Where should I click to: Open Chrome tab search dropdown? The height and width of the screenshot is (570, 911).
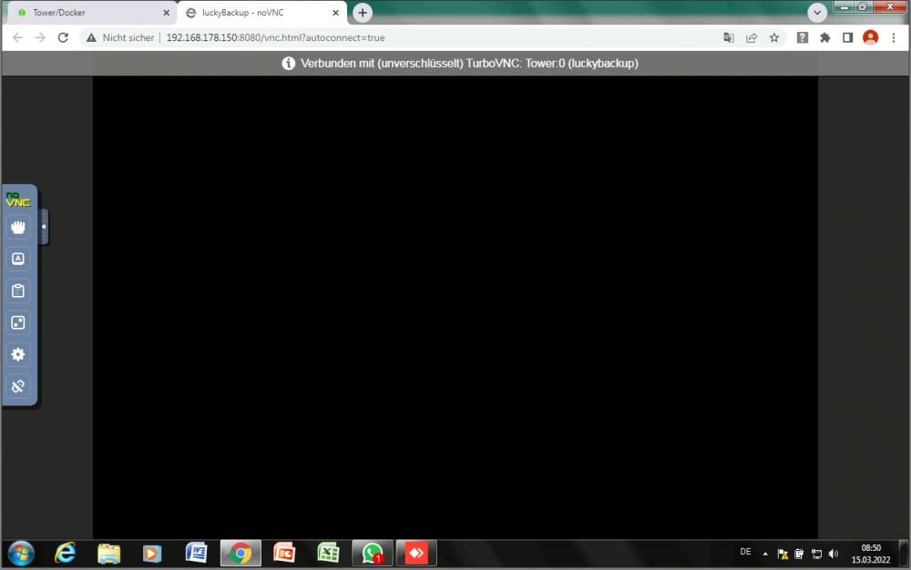coord(817,12)
